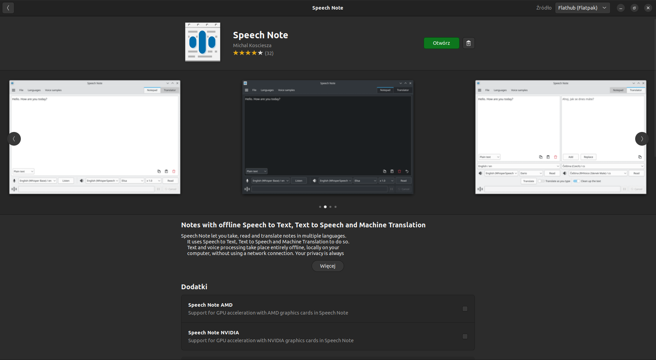The height and width of the screenshot is (360, 656).
Task: Select the first carousel page dot
Action: click(320, 207)
